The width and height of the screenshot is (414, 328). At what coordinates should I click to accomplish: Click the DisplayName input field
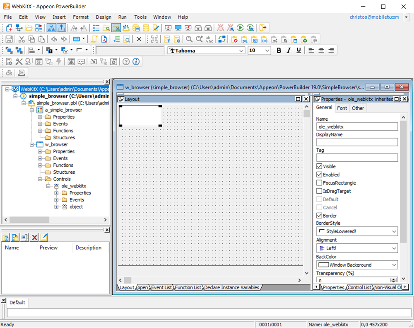click(x=357, y=142)
